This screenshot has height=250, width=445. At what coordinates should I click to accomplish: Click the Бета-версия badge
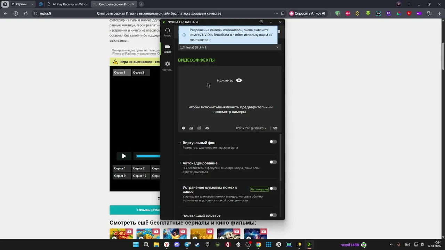[259, 189]
